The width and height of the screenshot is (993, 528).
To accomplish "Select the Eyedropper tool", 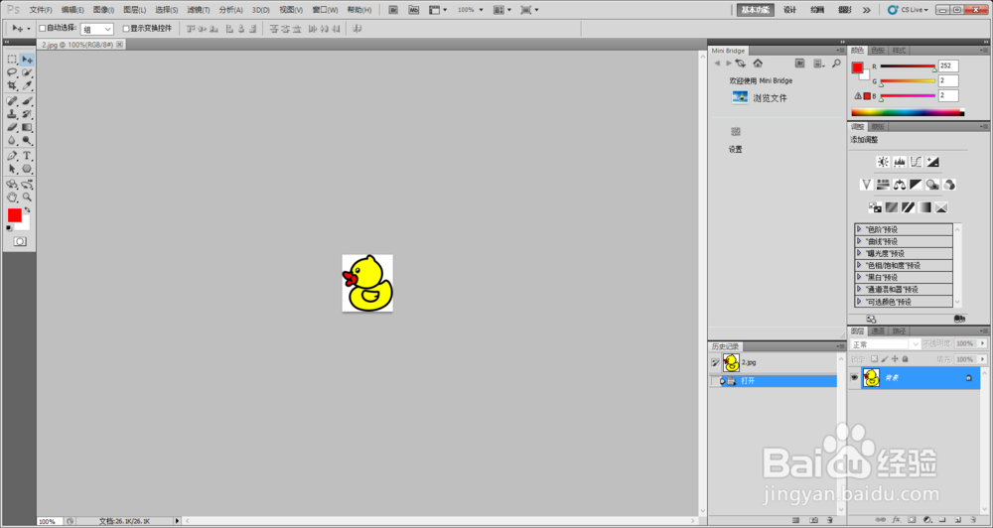I will click(27, 85).
